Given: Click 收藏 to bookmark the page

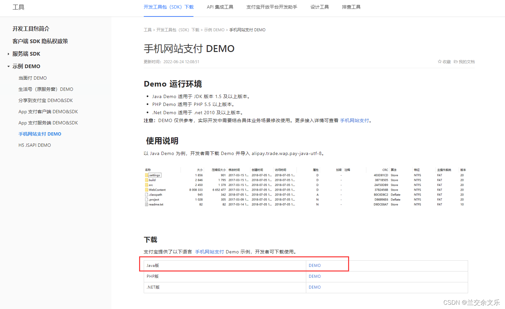Looking at the screenshot, I should (x=447, y=62).
